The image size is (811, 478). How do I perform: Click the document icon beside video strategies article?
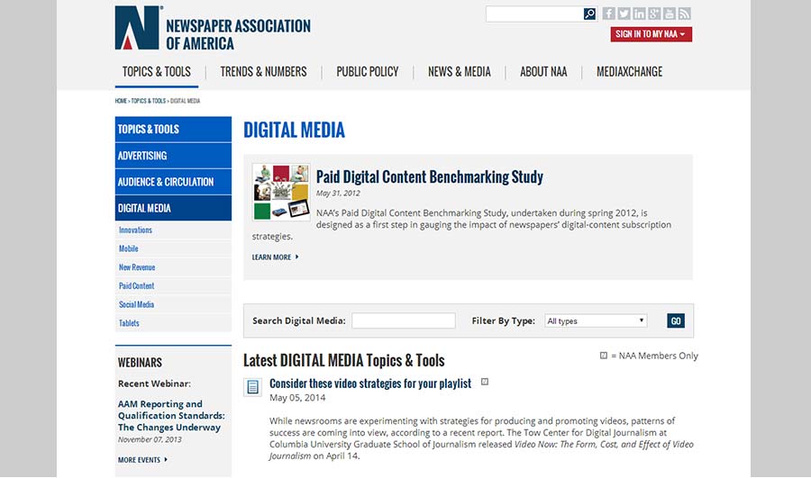point(253,386)
